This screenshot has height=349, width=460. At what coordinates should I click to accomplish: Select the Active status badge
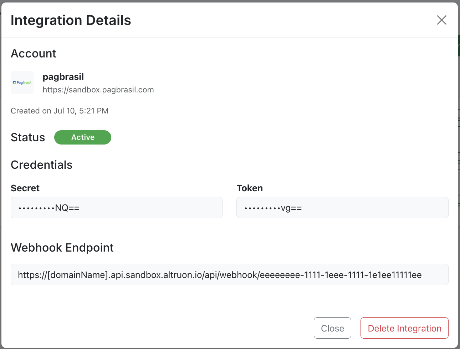tap(82, 137)
